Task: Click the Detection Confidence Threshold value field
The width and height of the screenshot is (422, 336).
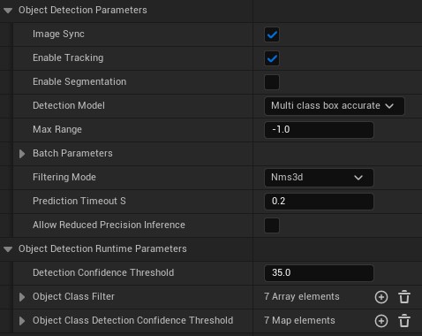Action: 319,273
